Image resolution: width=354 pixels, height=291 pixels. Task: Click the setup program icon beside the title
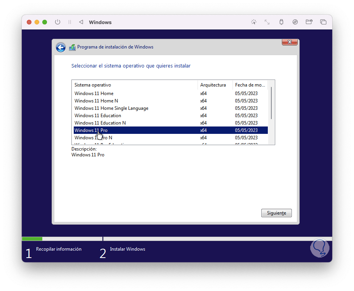72,47
